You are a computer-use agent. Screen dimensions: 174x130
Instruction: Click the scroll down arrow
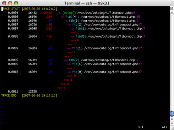[172, 123]
